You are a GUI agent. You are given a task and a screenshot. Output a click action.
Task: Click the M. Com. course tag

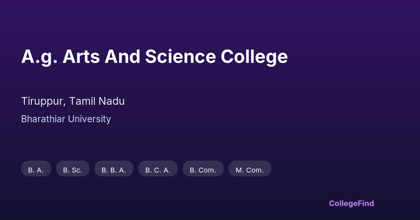(x=250, y=170)
